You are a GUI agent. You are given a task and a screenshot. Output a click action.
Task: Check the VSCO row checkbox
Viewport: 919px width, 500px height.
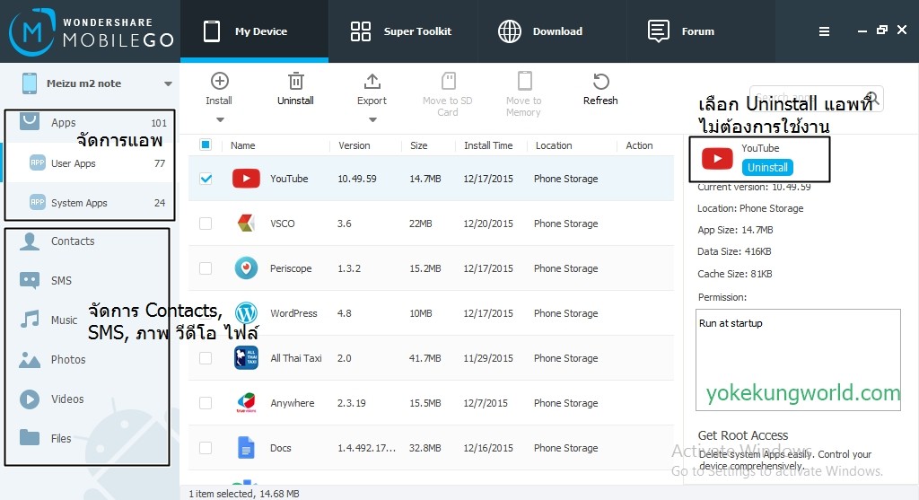(206, 224)
